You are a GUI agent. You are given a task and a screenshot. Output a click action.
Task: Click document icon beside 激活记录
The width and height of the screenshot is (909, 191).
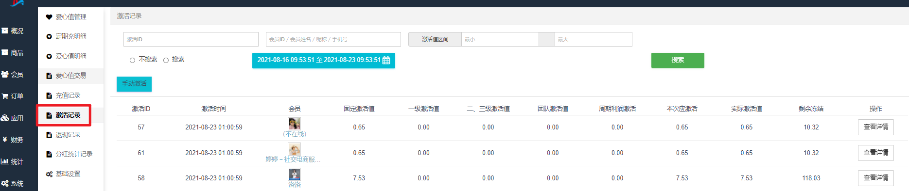pos(49,115)
